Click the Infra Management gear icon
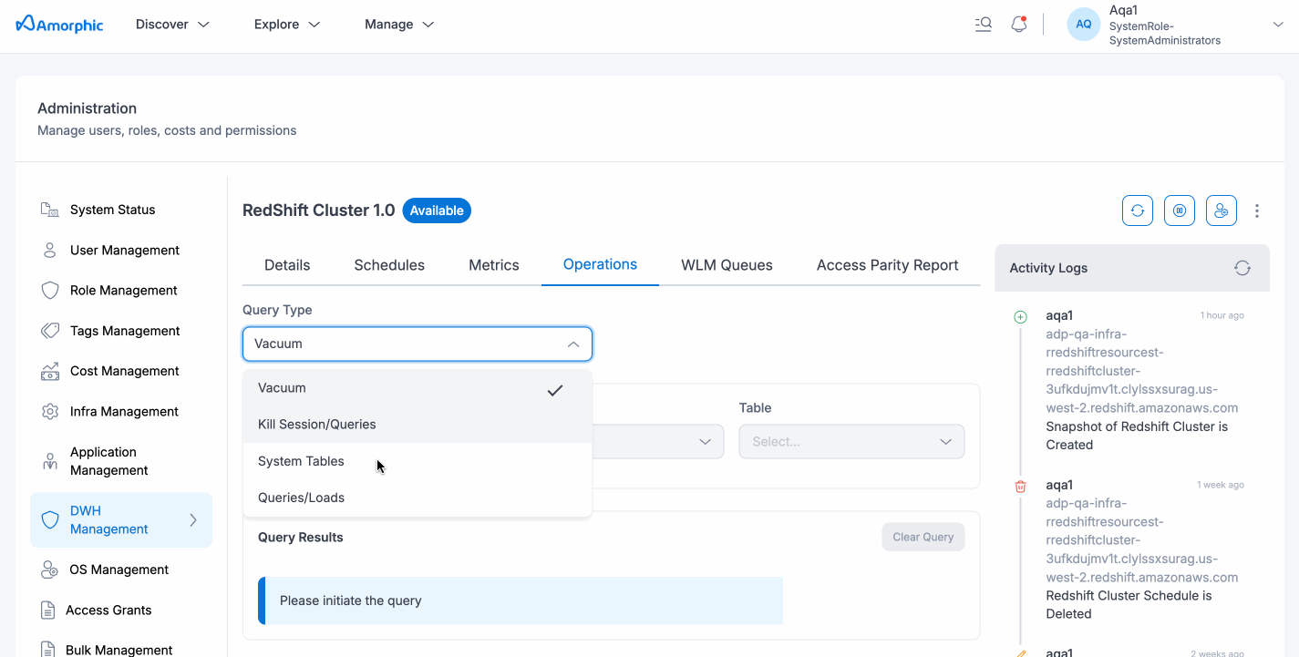This screenshot has width=1299, height=657. tap(50, 412)
